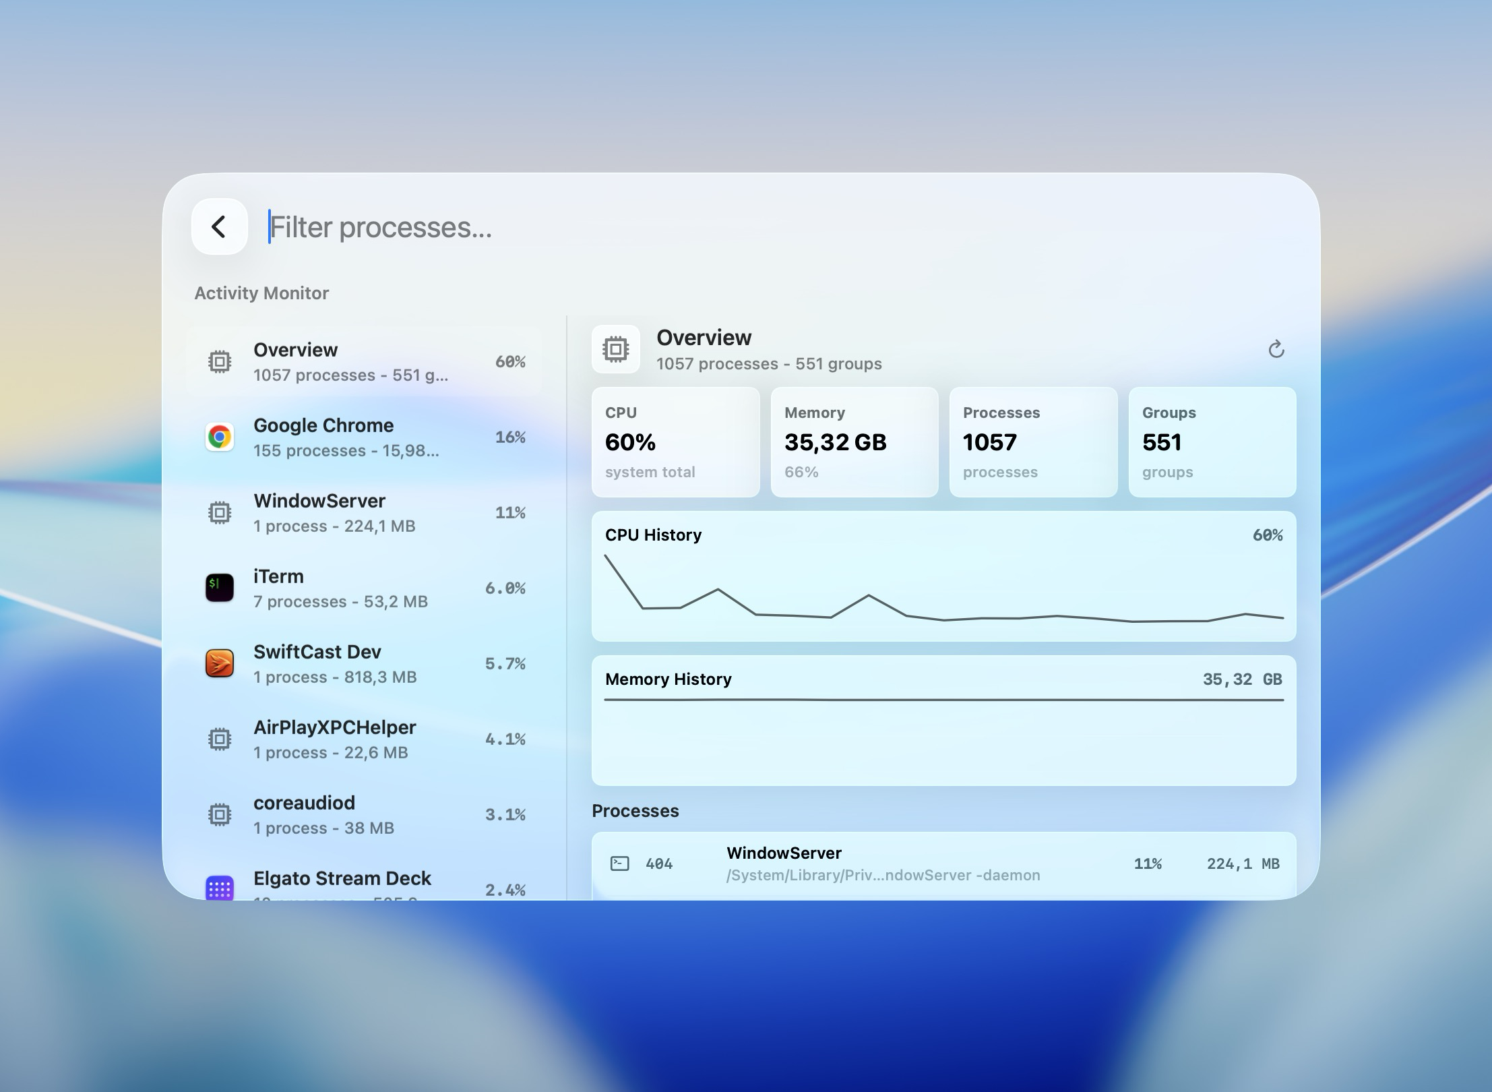The height and width of the screenshot is (1092, 1492).
Task: Click the SwiftCast Dev app icon
Action: [x=219, y=663]
